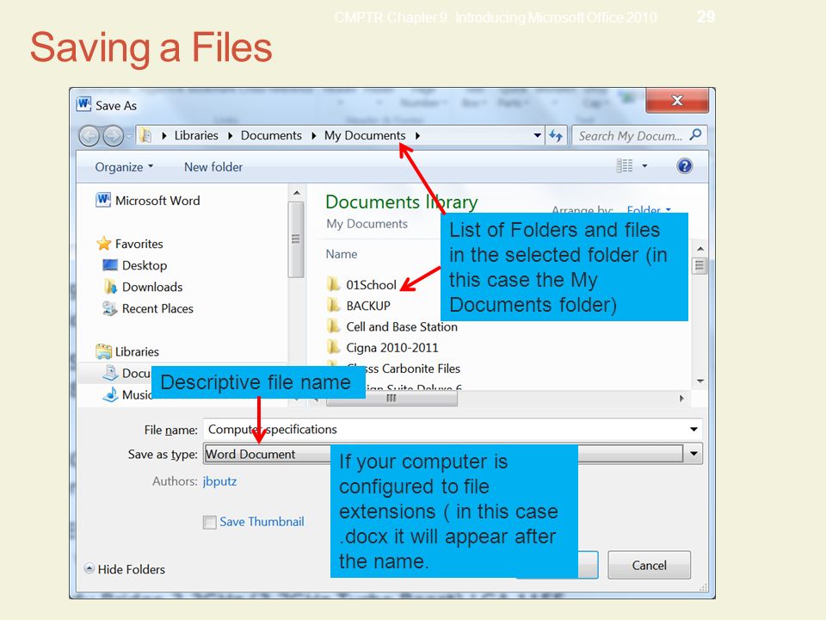Collapse folders with Hide Folders toggle

coord(125,569)
